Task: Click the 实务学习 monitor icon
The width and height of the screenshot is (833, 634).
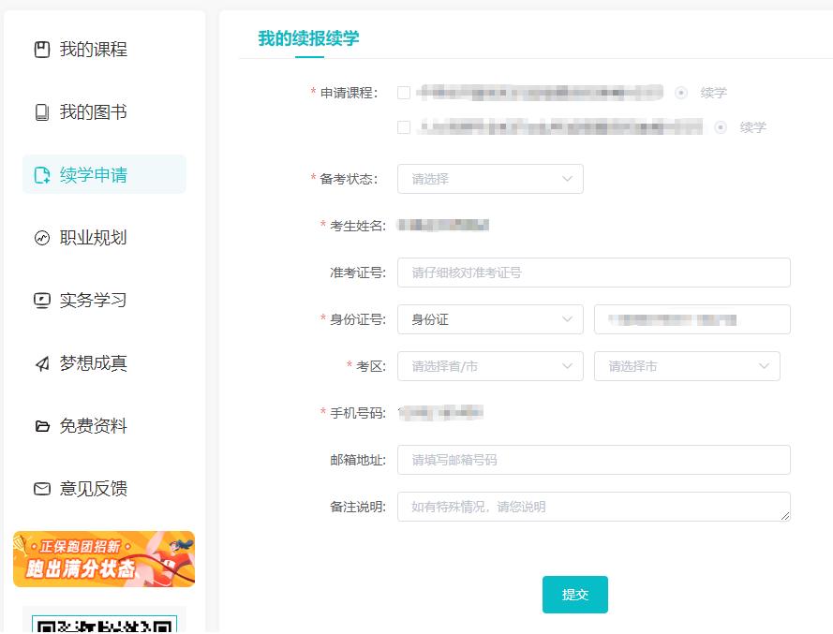Action: point(41,301)
